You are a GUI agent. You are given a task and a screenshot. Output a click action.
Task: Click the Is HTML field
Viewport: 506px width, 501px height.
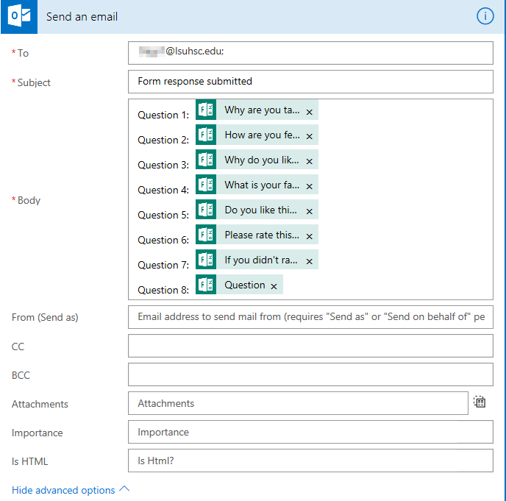(x=310, y=461)
